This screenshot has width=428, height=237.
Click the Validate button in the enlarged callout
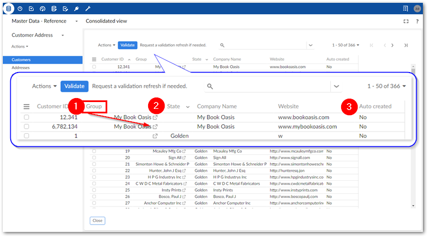75,86
